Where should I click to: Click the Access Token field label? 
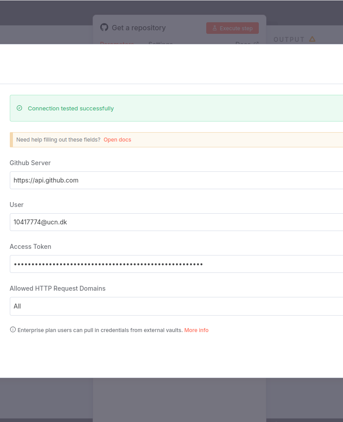[30, 247]
